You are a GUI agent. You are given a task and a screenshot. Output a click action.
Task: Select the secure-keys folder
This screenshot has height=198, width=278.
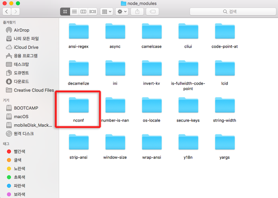point(188,110)
